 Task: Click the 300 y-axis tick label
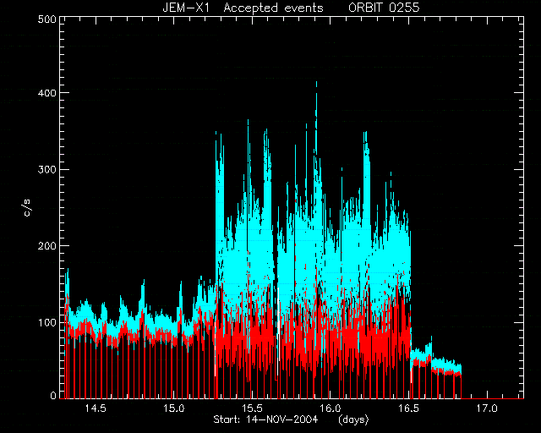(x=47, y=169)
